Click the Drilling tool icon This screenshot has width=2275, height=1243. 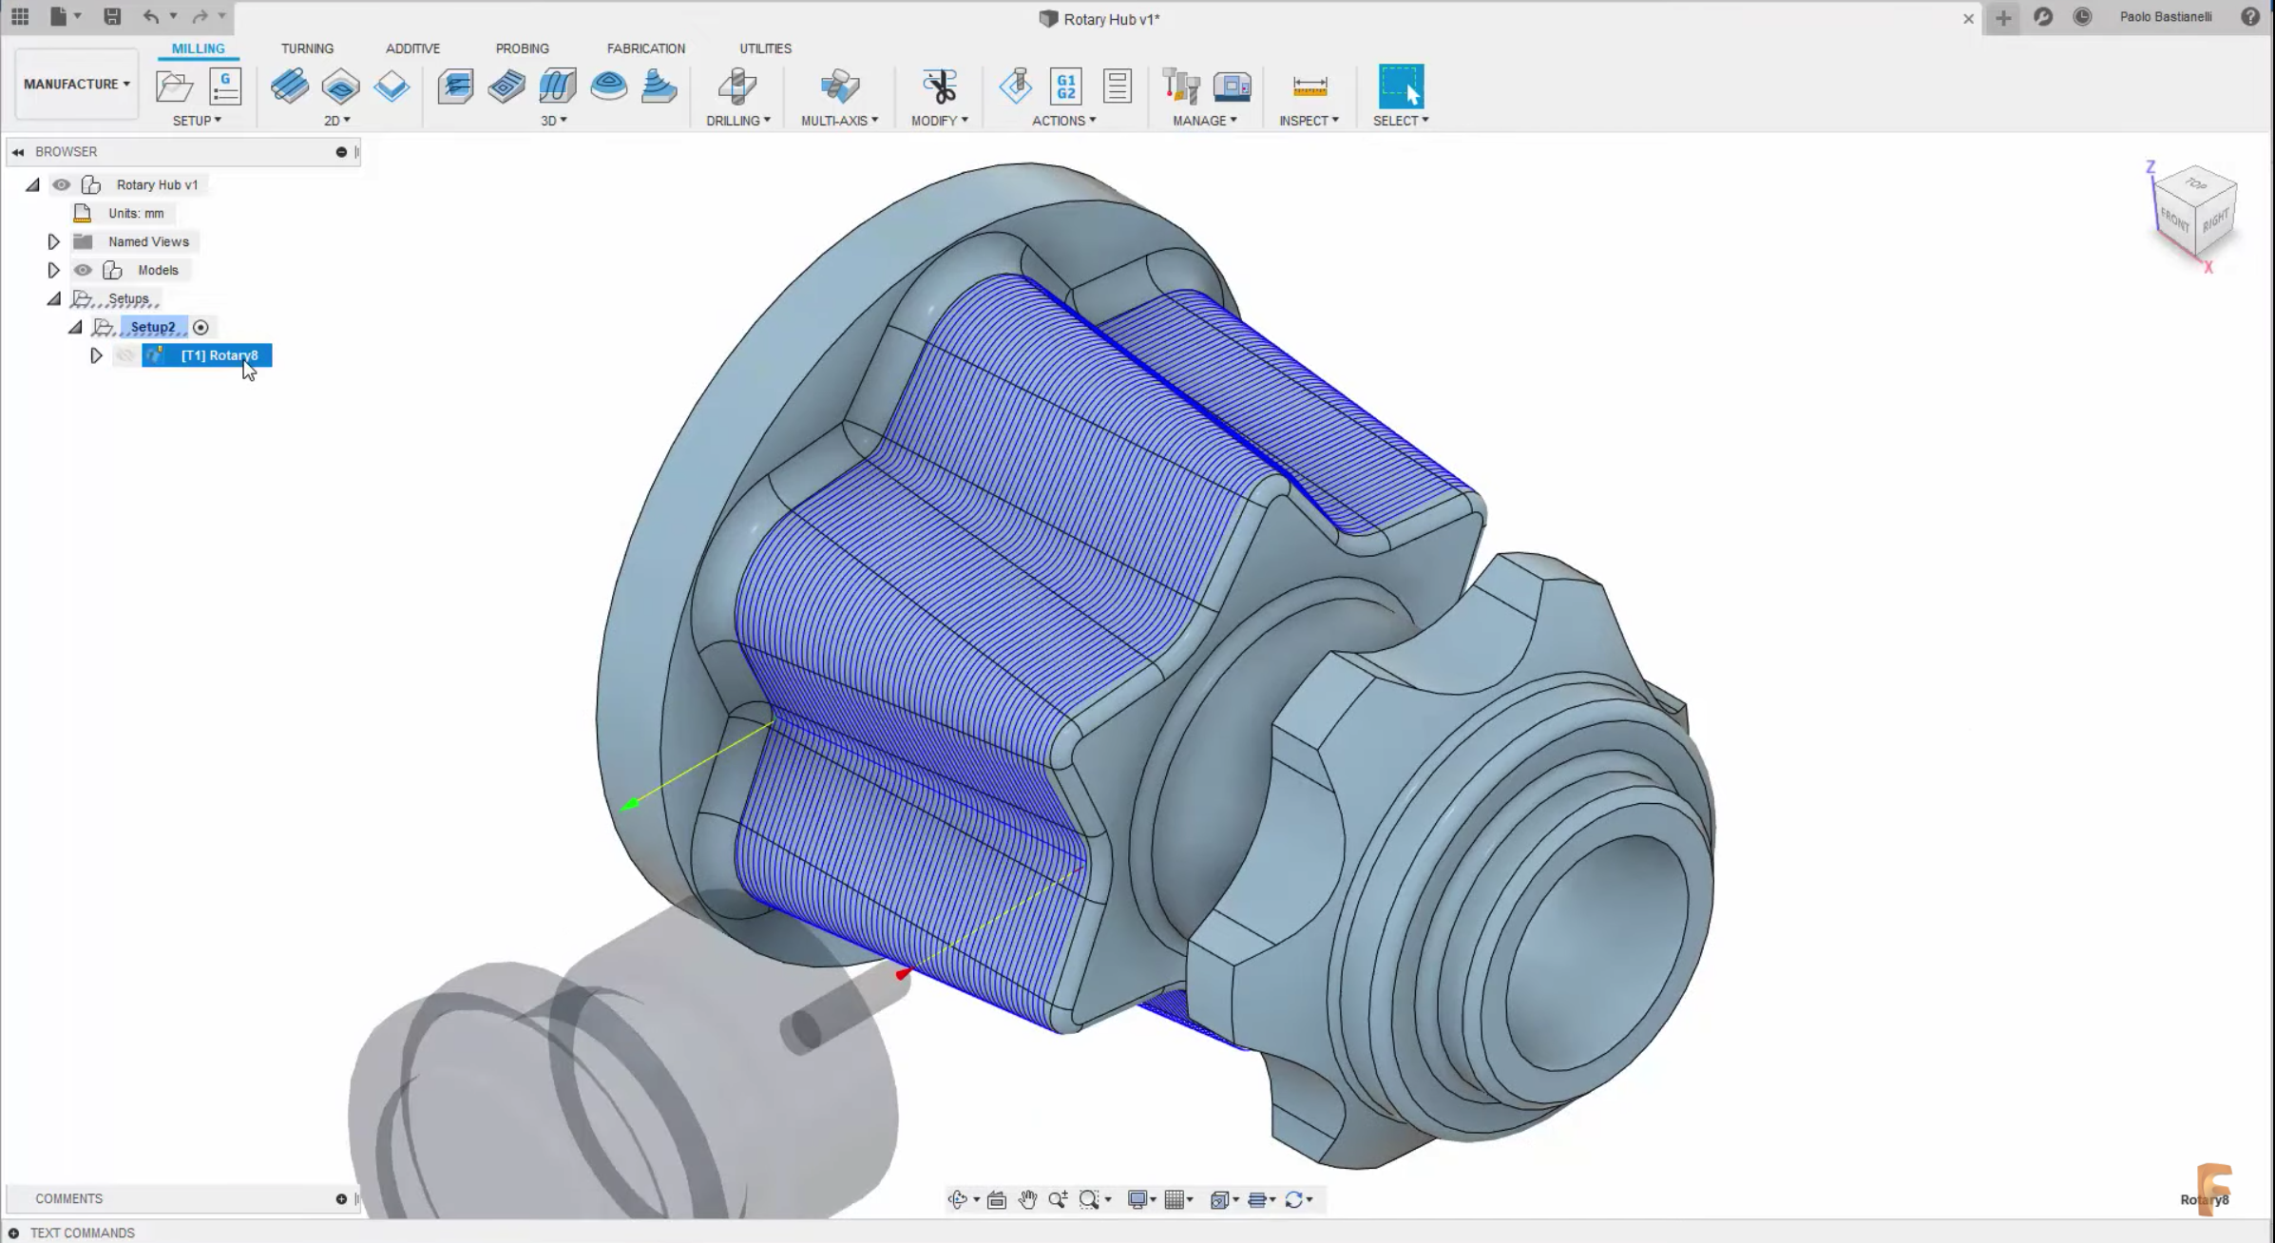click(736, 86)
